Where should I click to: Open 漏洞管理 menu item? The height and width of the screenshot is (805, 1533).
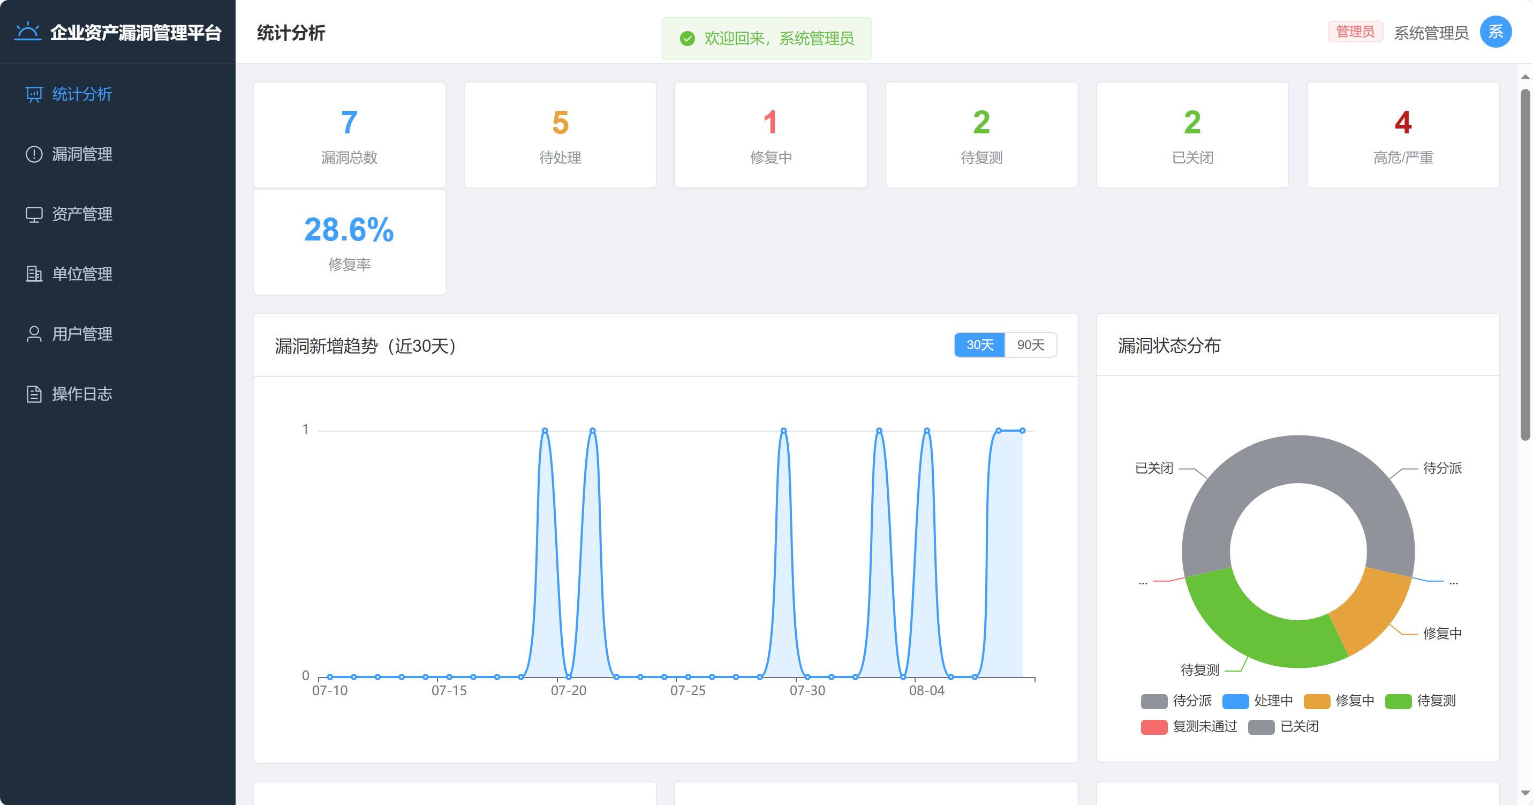[118, 154]
